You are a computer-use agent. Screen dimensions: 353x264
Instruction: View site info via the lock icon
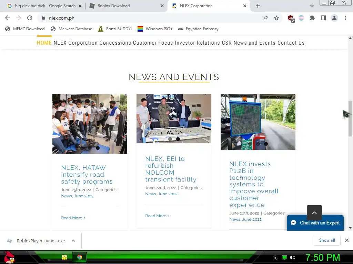[43, 18]
